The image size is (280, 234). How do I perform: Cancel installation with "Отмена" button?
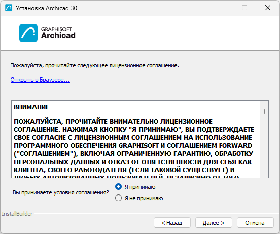[255, 223]
